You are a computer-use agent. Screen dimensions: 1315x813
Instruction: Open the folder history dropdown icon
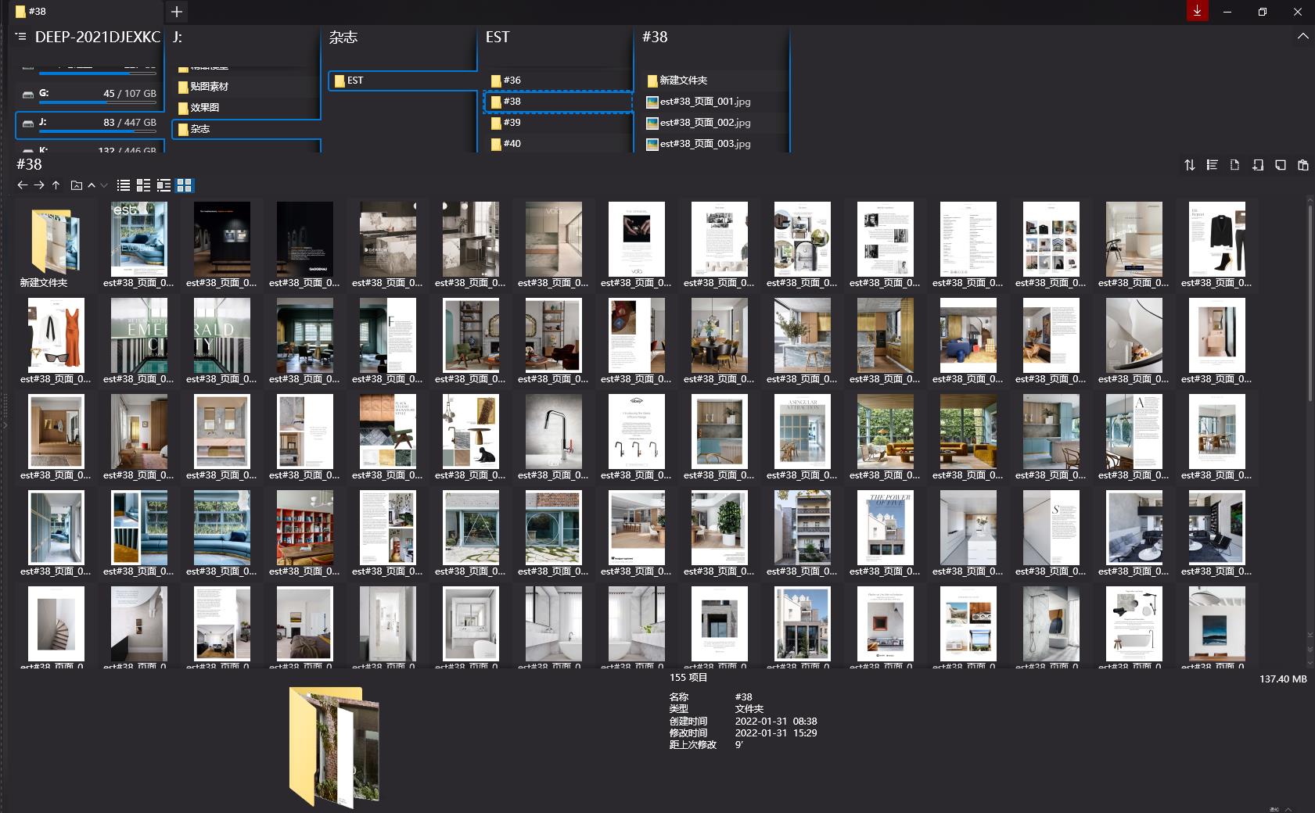[76, 185]
